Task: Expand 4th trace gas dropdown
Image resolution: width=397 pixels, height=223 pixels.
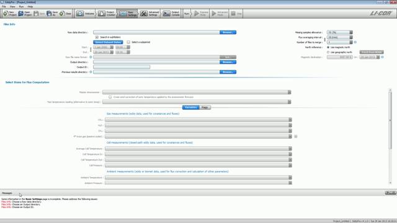Action: tap(290, 136)
